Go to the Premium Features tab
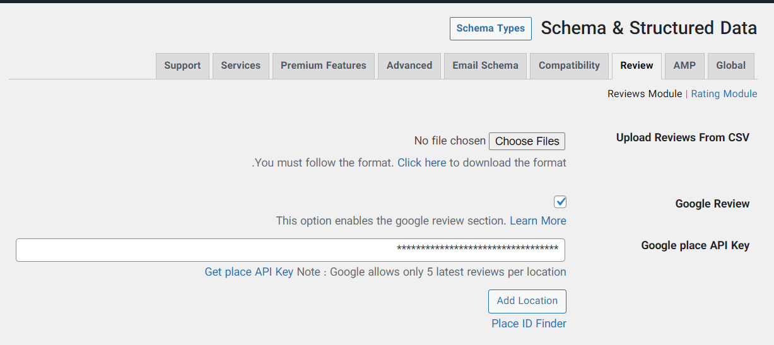Viewport: 774px width, 345px height. point(323,66)
